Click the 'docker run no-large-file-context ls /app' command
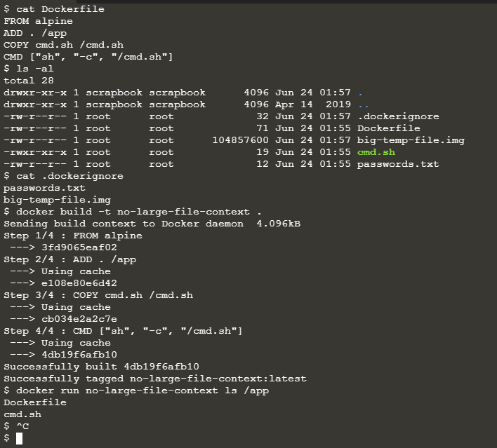This screenshot has width=497, height=448. (x=136, y=391)
